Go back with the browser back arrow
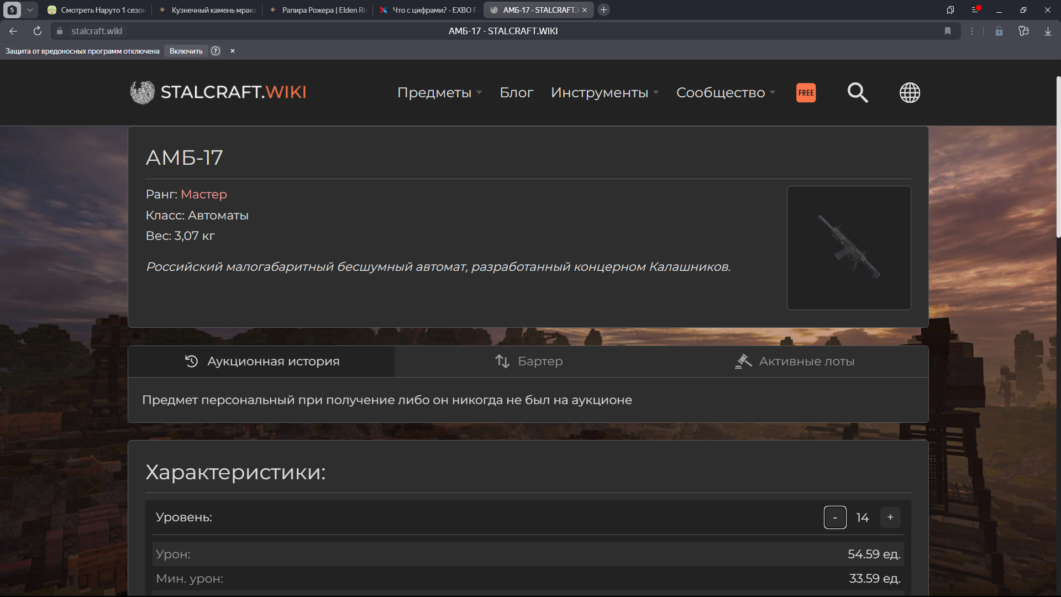Viewport: 1061px width, 597px height. [x=13, y=32]
